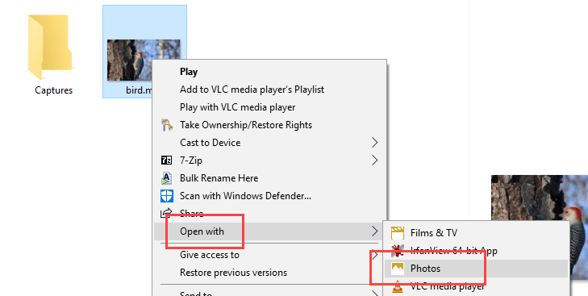Select Take Ownership/Restore Rights entry
The image size is (588, 296).
269,125
